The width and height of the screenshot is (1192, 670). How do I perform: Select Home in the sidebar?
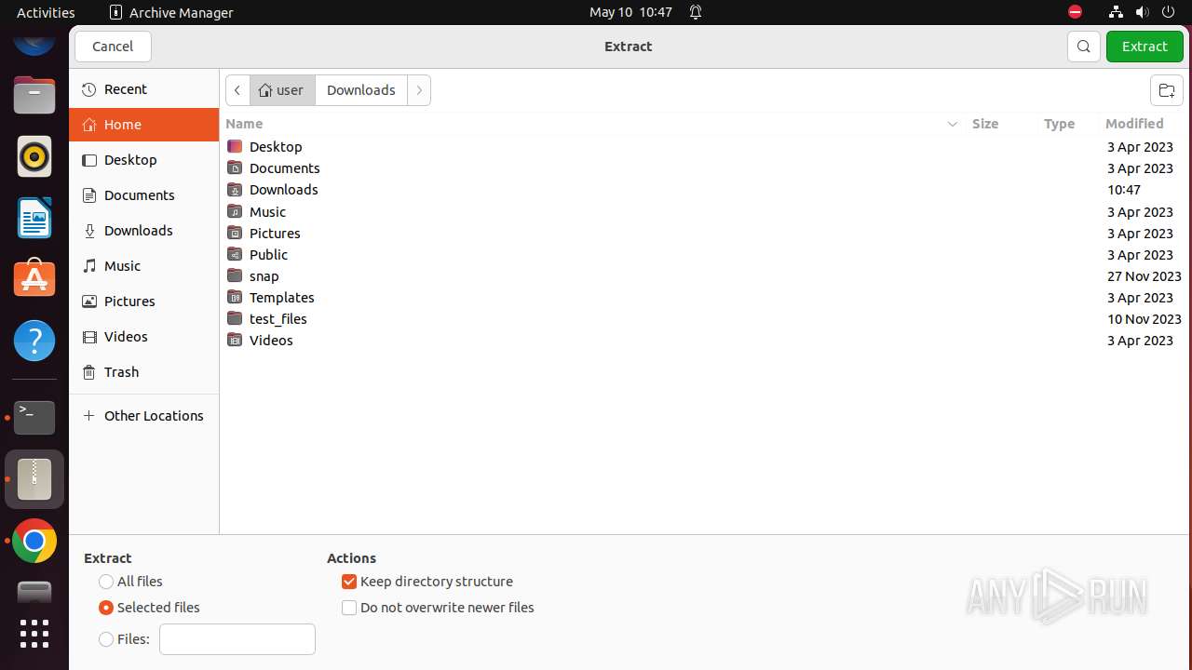pyautogui.click(x=143, y=125)
